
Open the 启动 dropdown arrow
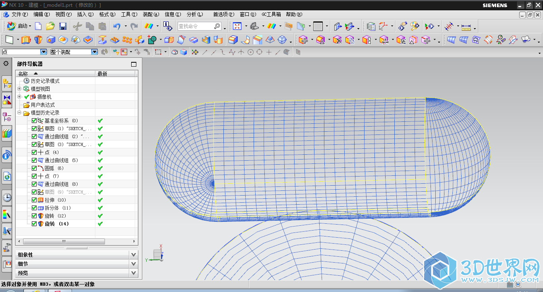tap(31, 26)
